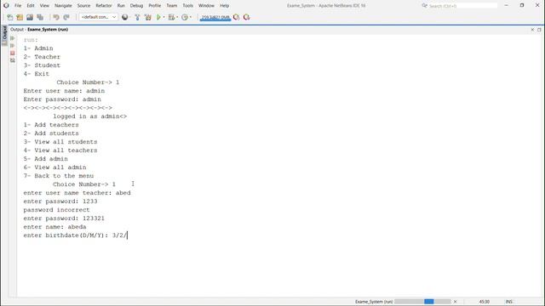The width and height of the screenshot is (545, 306).
Task: Expand the Debug Project dropdown arrow
Action: [x=177, y=17]
